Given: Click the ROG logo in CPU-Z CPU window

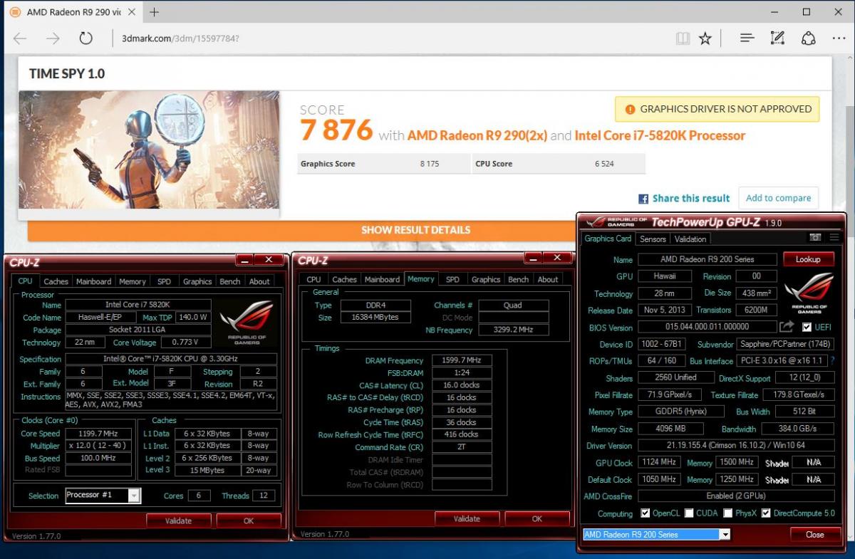Looking at the screenshot, I should pyautogui.click(x=247, y=322).
